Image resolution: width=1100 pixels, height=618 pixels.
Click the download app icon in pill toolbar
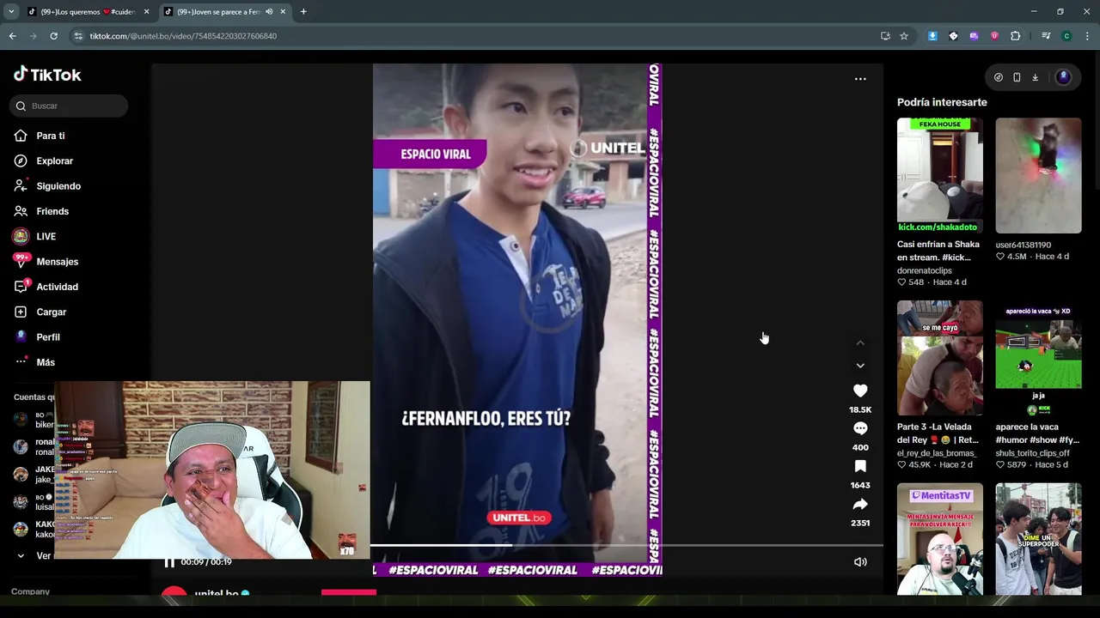tap(1035, 77)
